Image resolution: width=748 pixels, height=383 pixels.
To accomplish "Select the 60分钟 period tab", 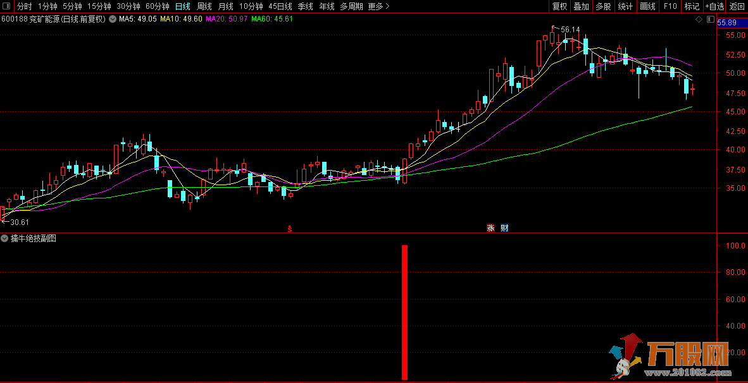I will (x=158, y=6).
